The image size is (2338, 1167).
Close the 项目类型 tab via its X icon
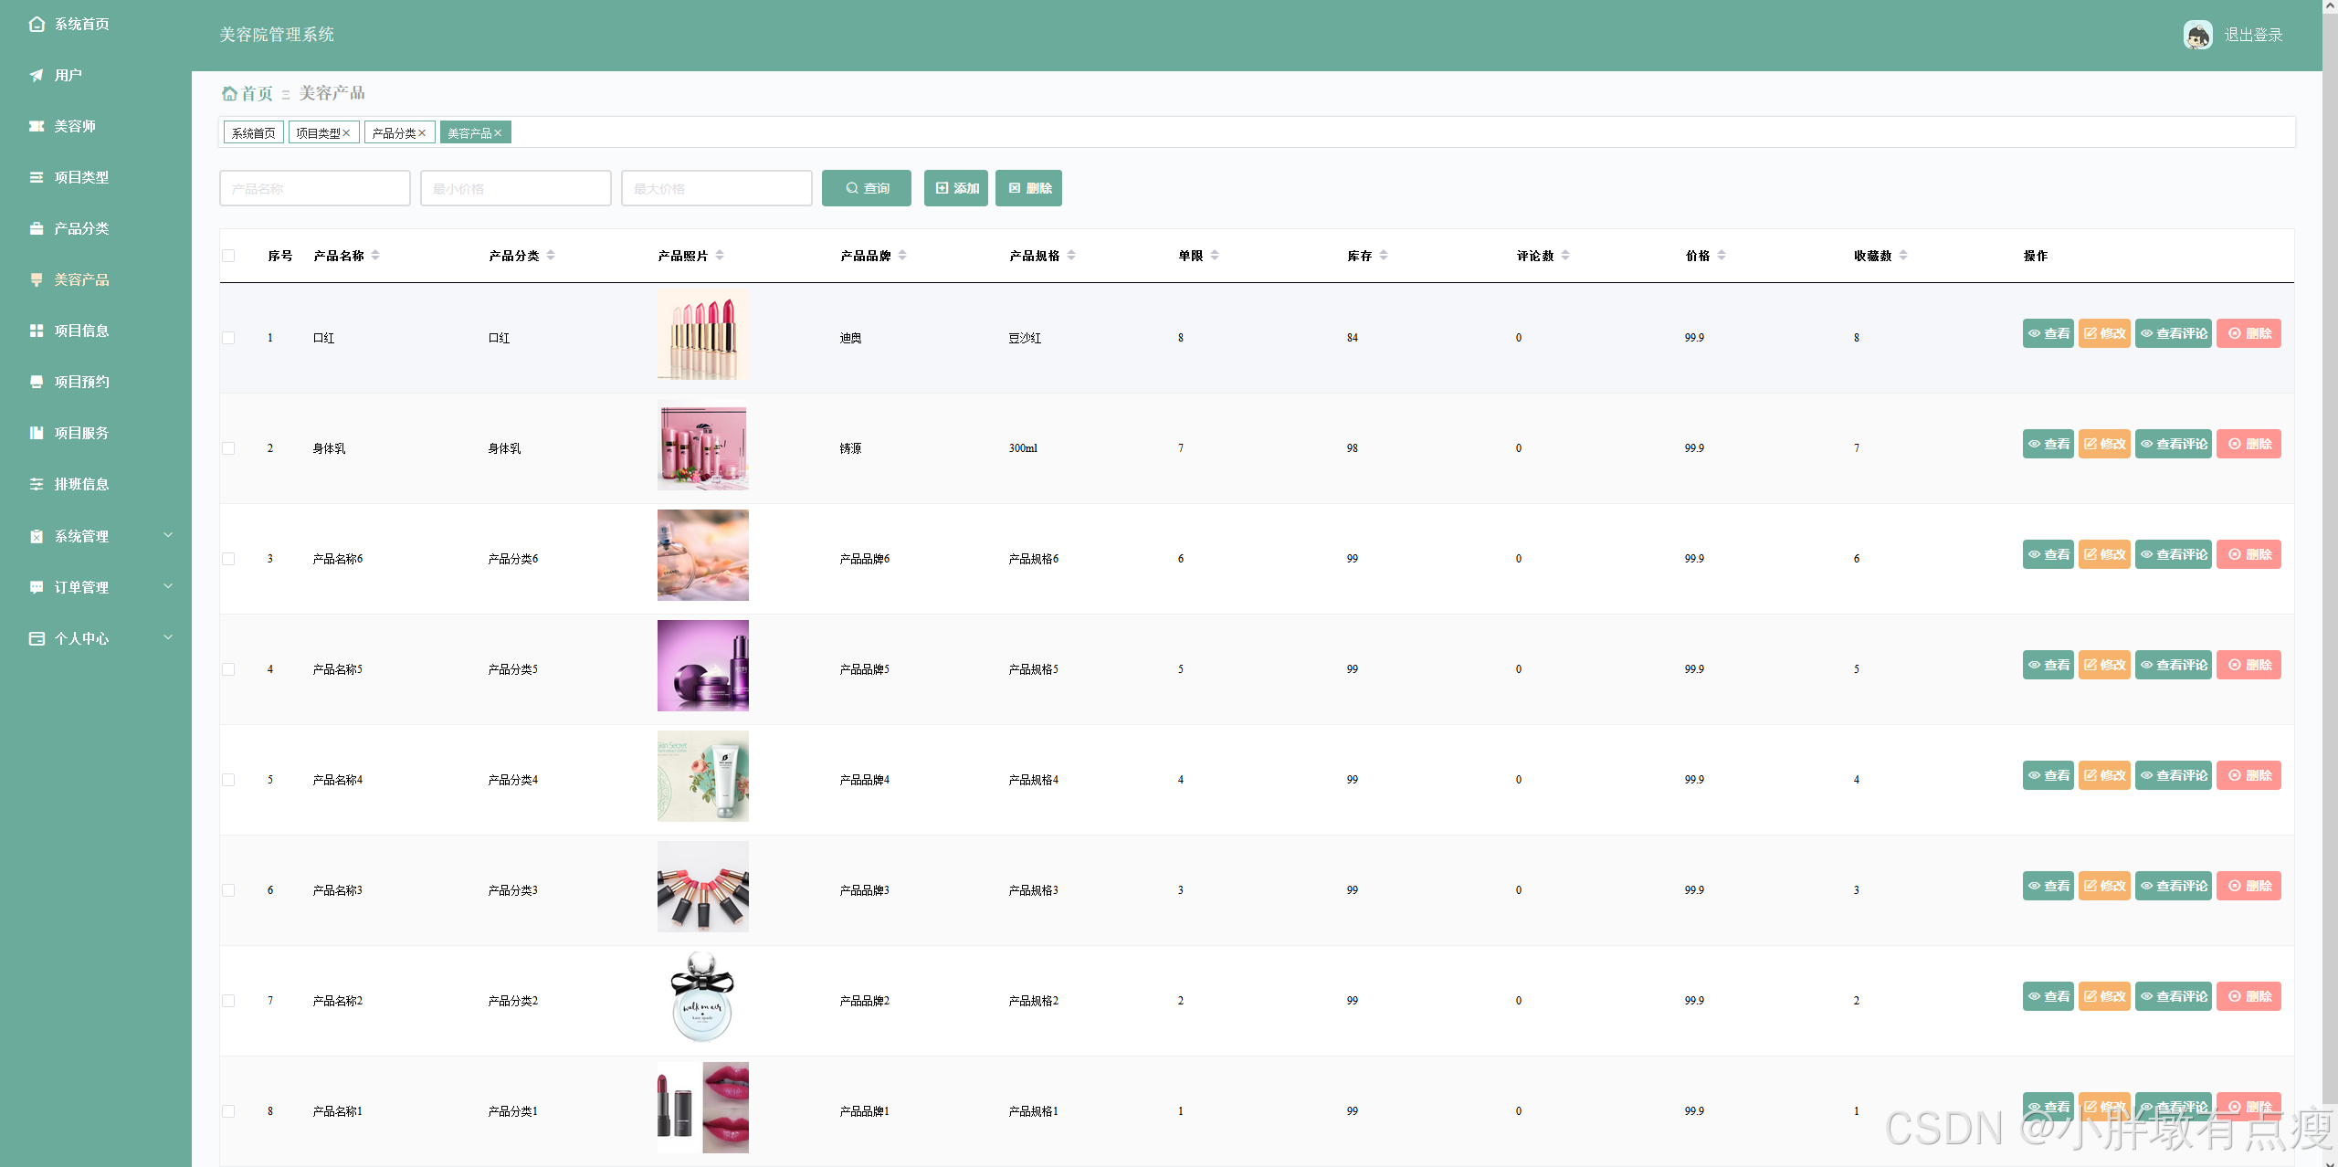347,133
